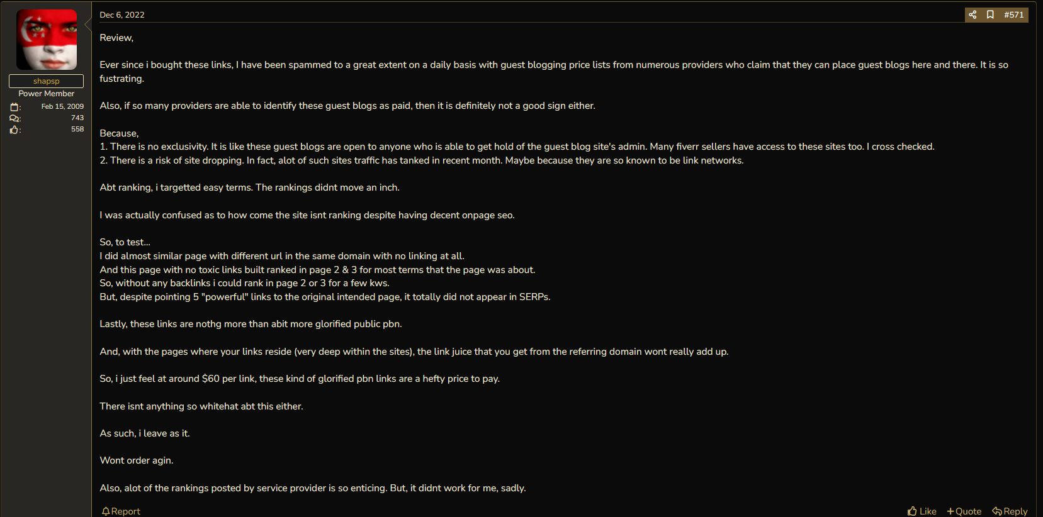The height and width of the screenshot is (517, 1043).
Task: Open the shapsp username profile link
Action: (47, 81)
